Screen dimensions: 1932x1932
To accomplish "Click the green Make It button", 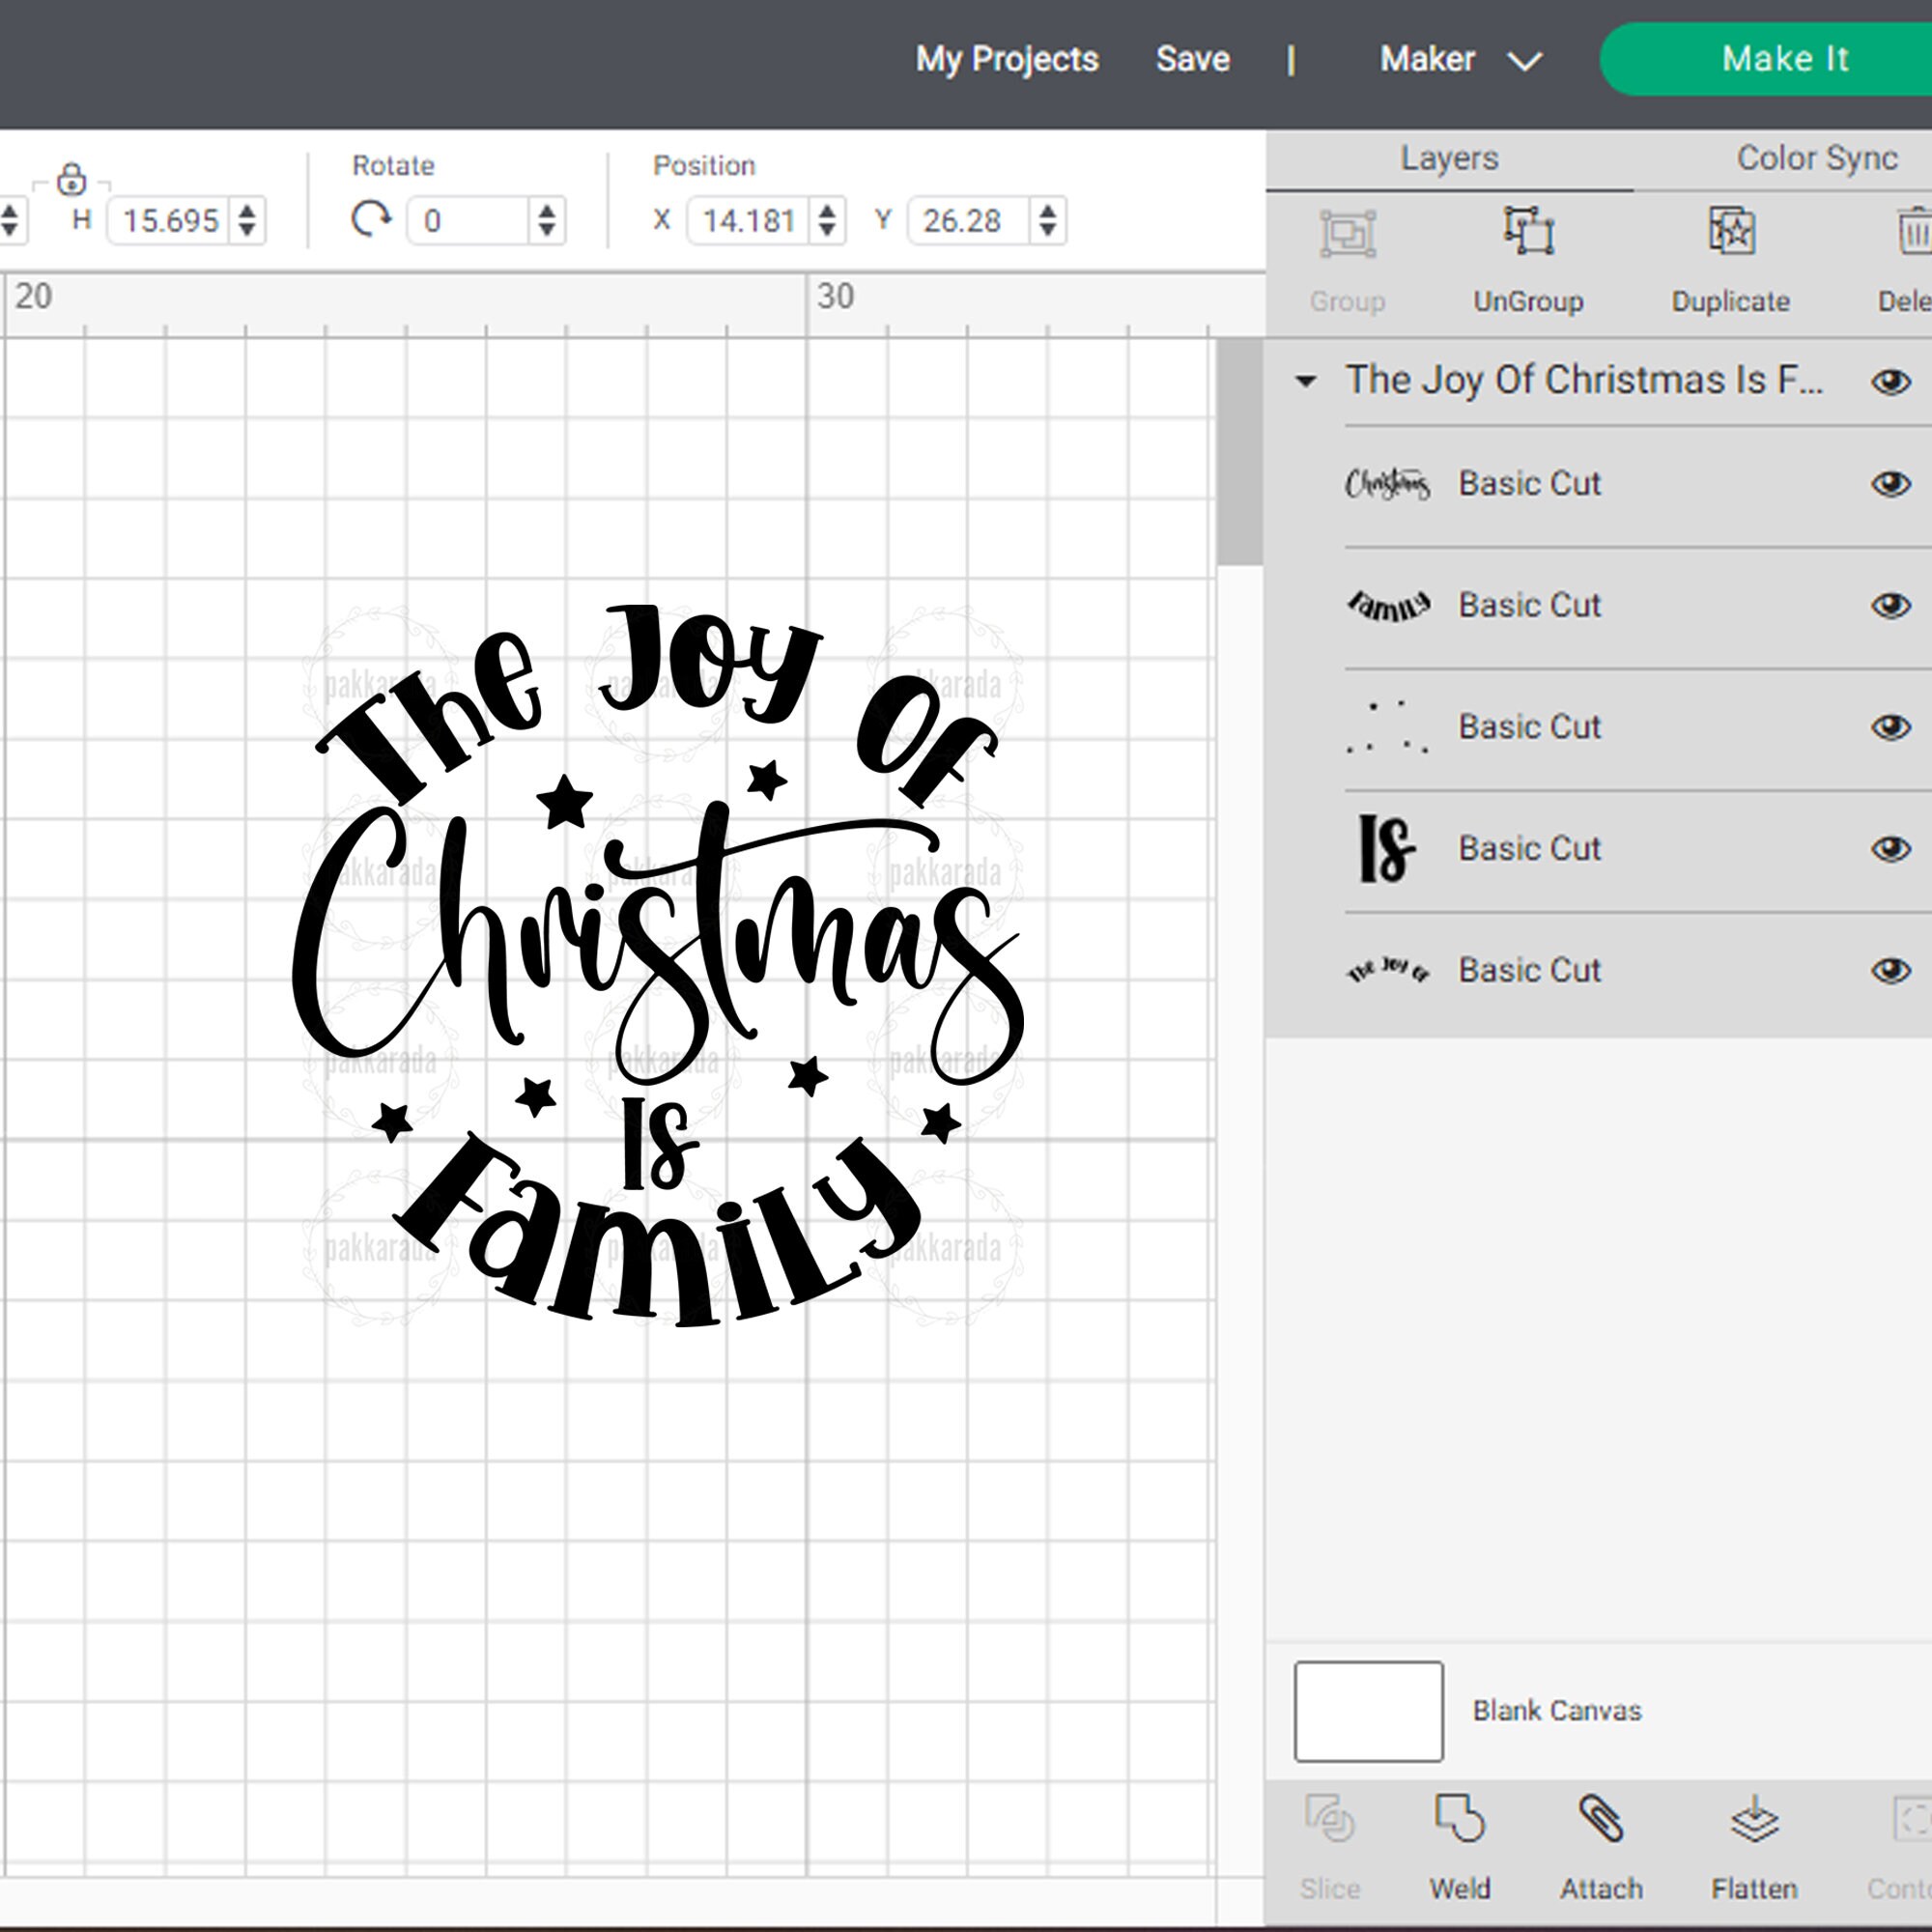I will [1767, 59].
